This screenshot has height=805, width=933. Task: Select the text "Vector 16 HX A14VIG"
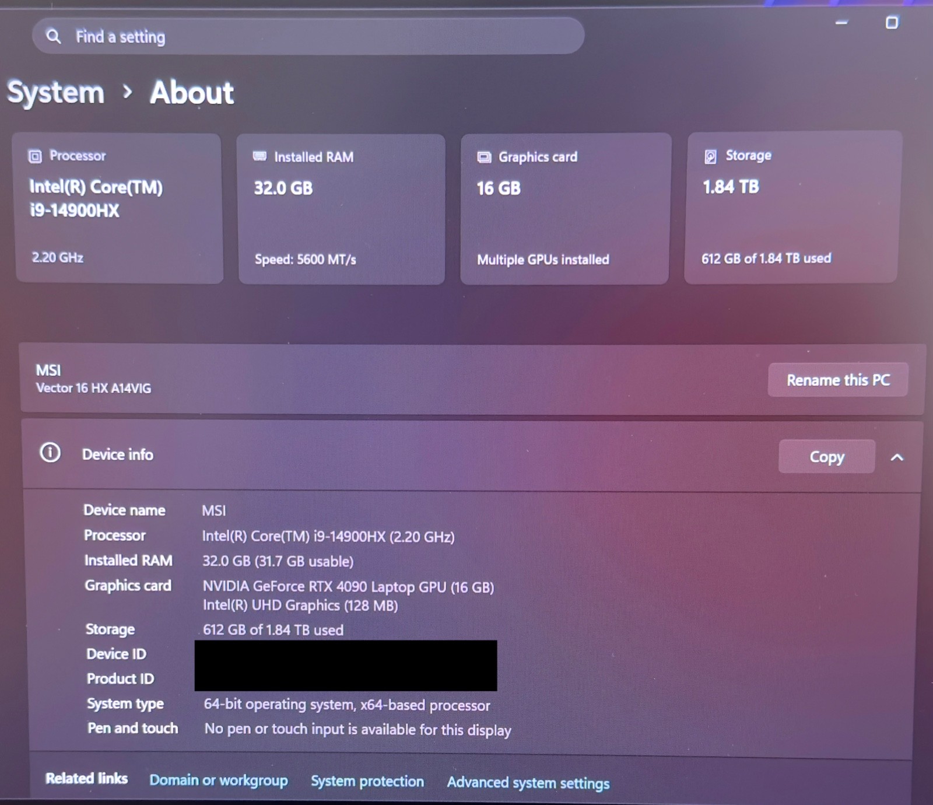(x=93, y=388)
